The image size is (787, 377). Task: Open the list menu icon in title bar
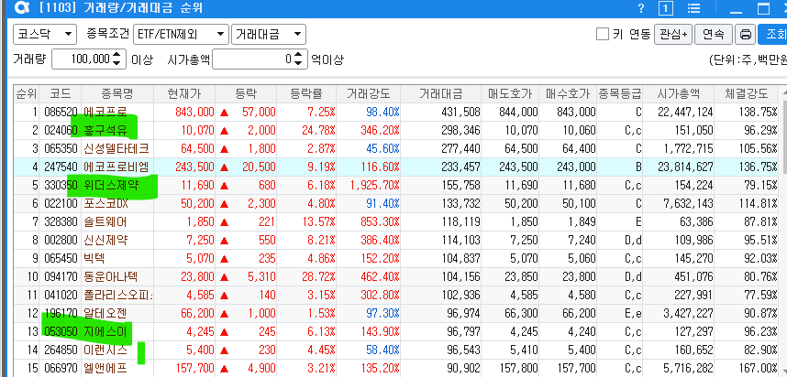[694, 8]
